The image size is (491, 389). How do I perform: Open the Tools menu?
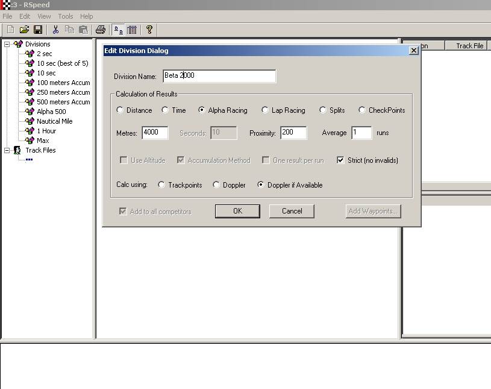pos(65,16)
